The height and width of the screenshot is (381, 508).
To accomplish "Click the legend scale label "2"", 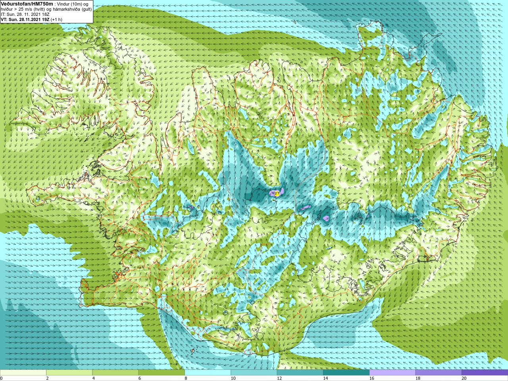I will 47,378.
